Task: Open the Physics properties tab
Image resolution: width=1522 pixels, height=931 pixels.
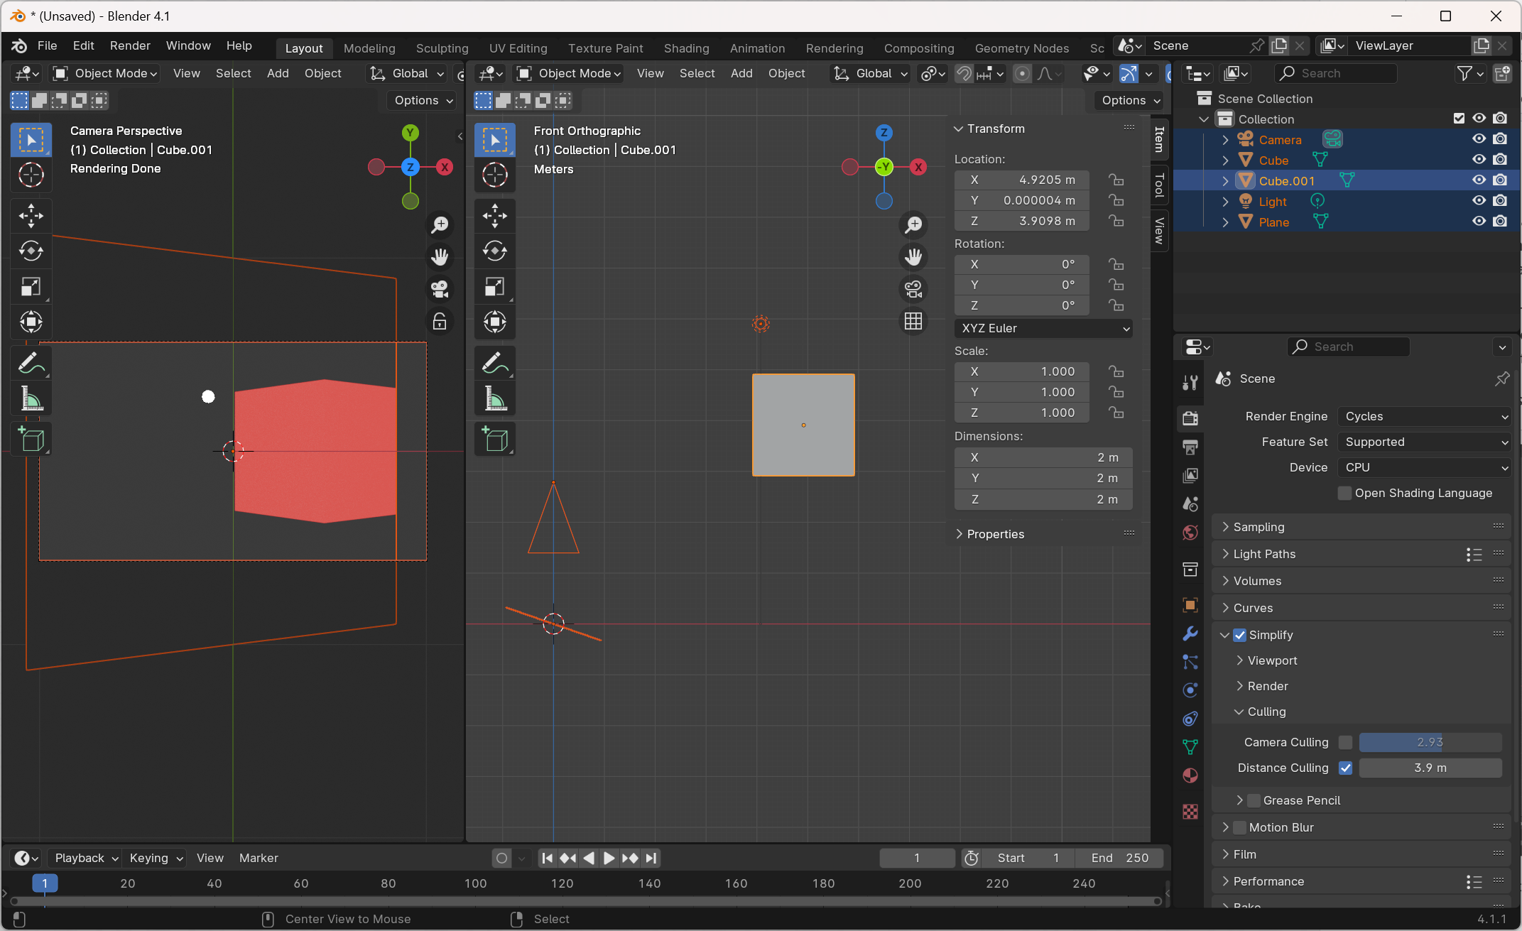Action: 1190,690
